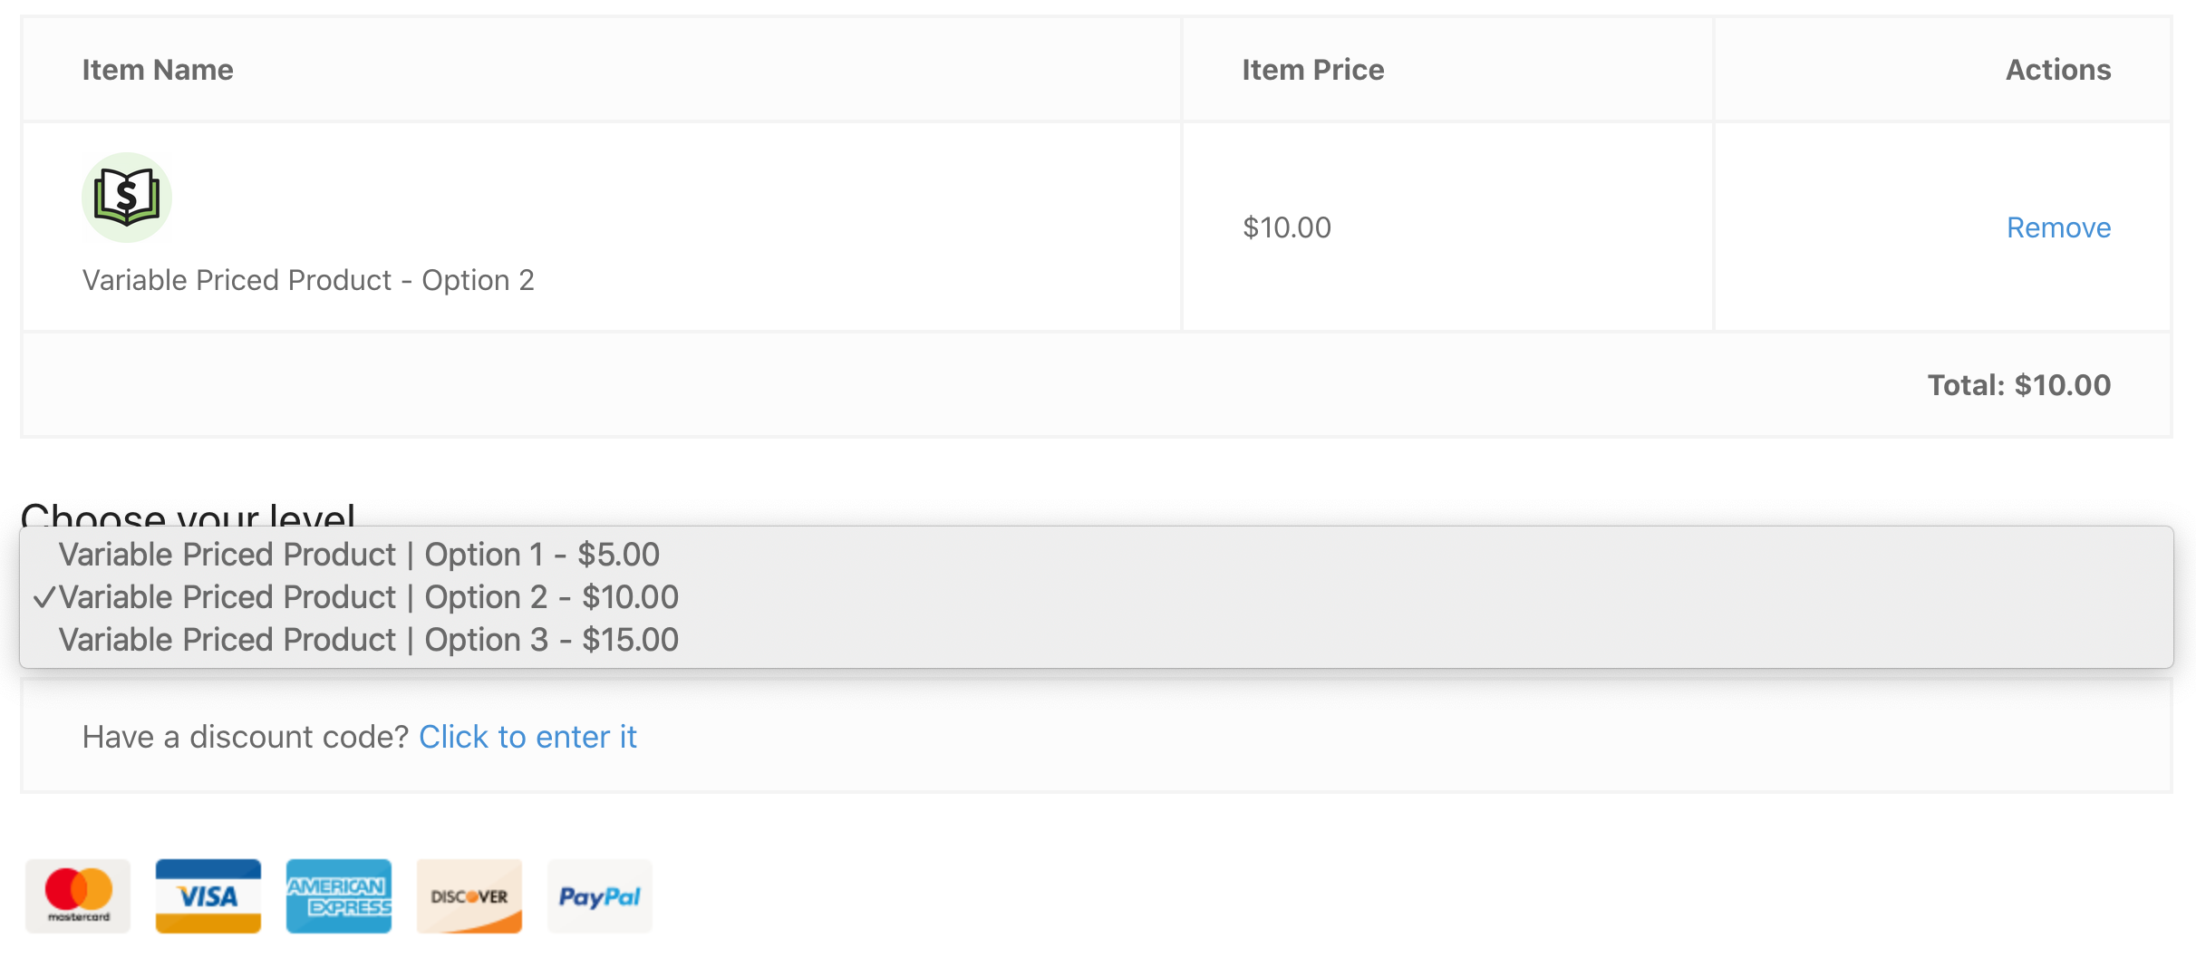Click the Variable Priced Product - Option 2 name

coord(308,280)
